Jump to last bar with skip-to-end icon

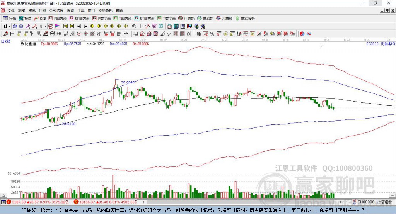72,26
